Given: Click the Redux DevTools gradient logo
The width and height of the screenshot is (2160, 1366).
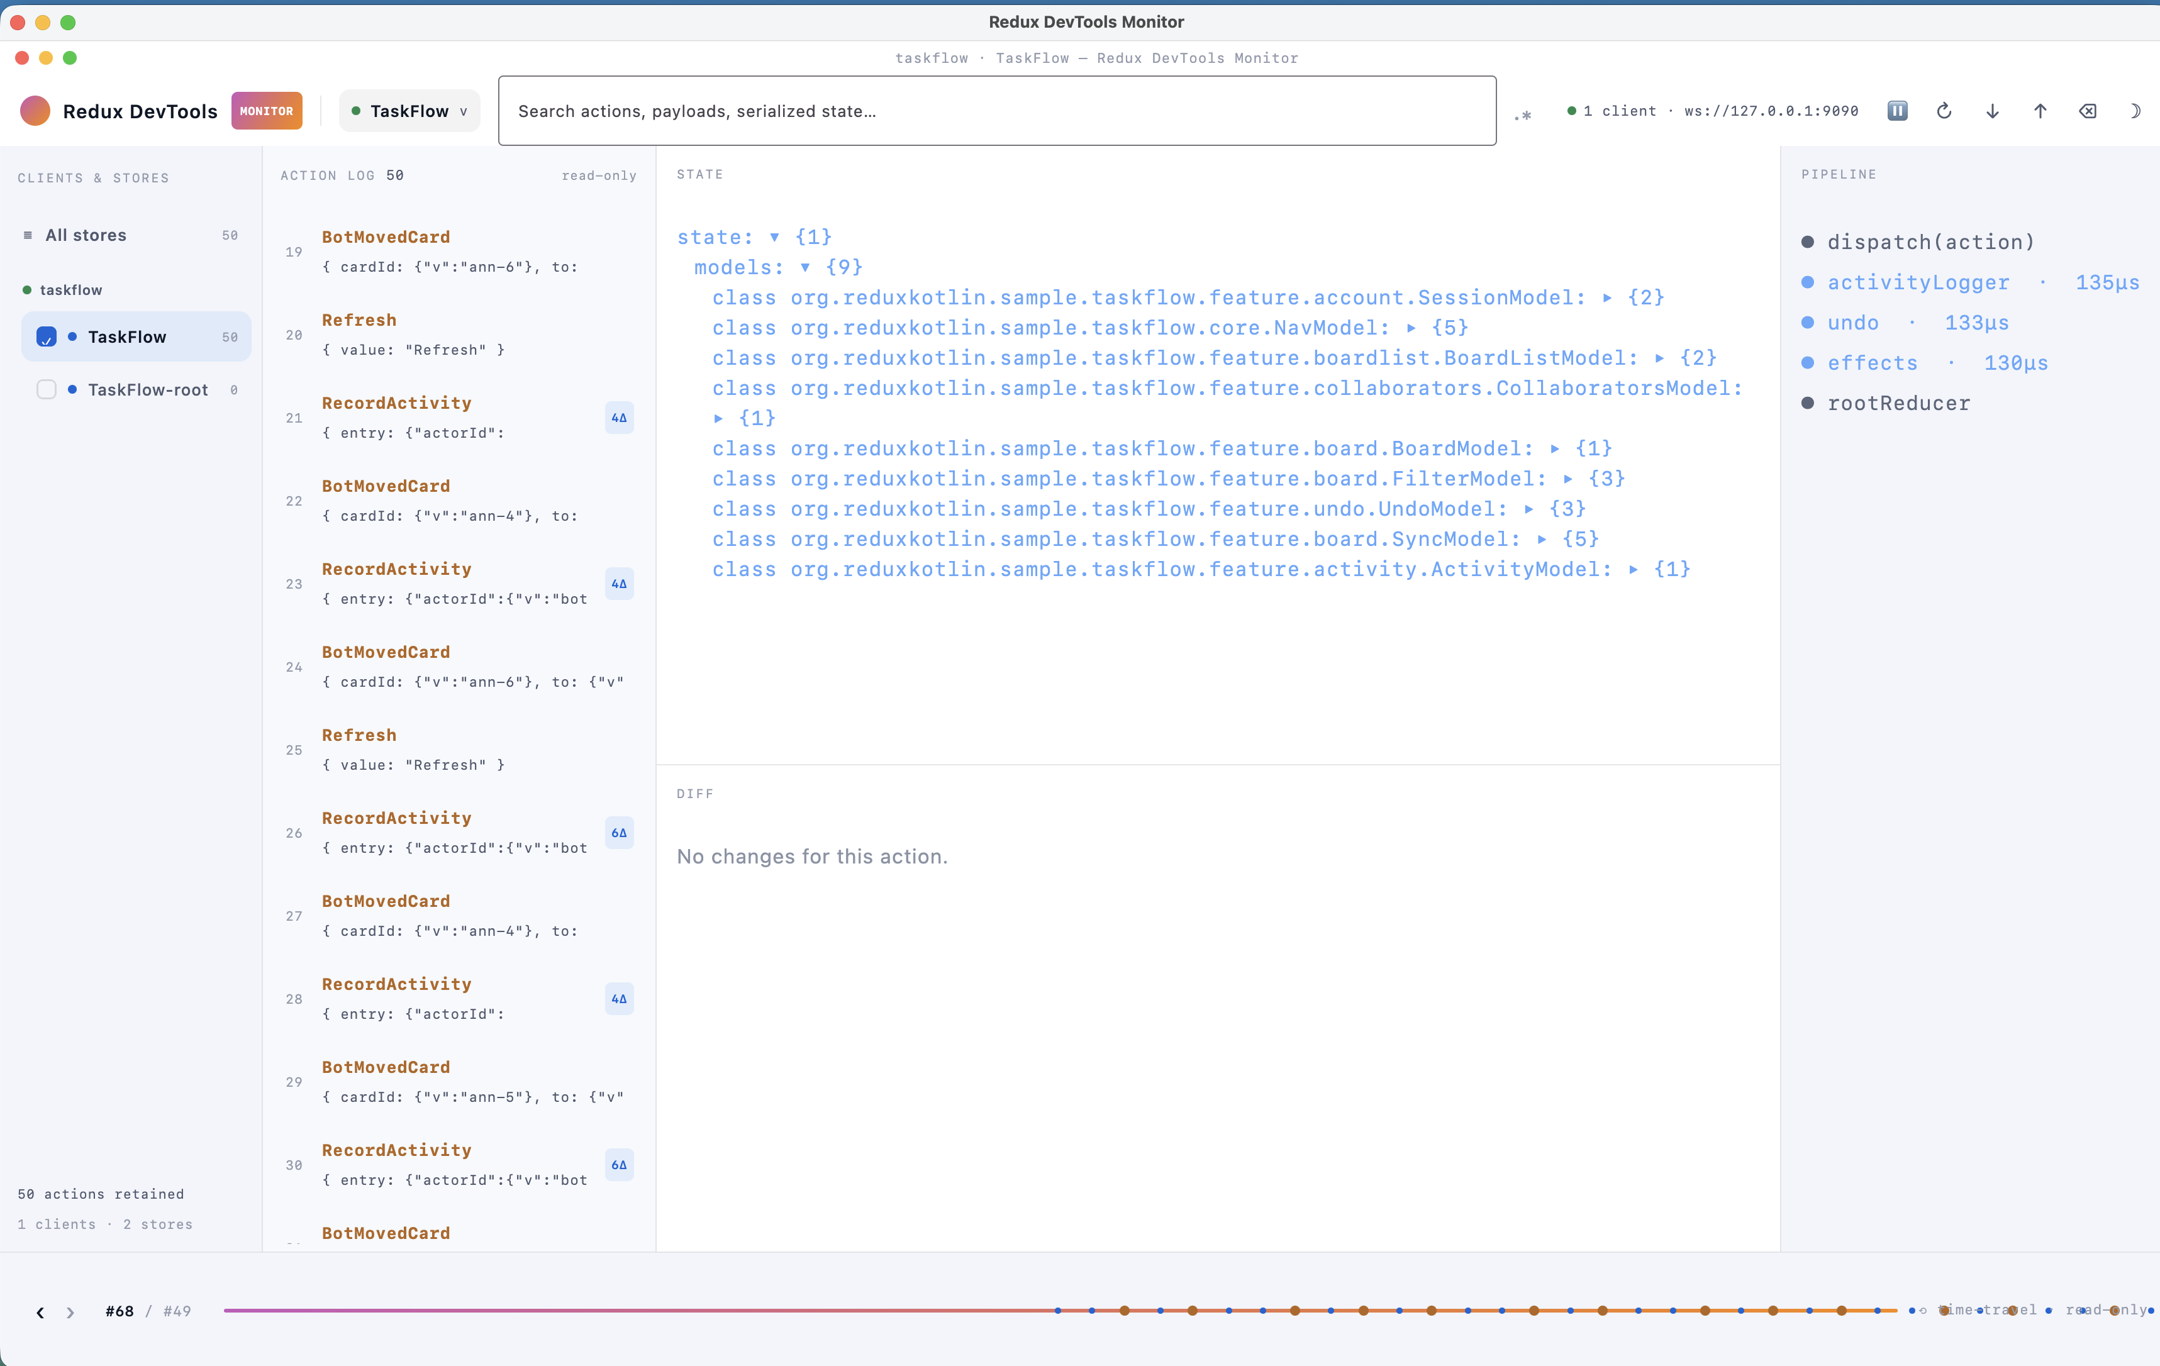Looking at the screenshot, I should [x=35, y=110].
